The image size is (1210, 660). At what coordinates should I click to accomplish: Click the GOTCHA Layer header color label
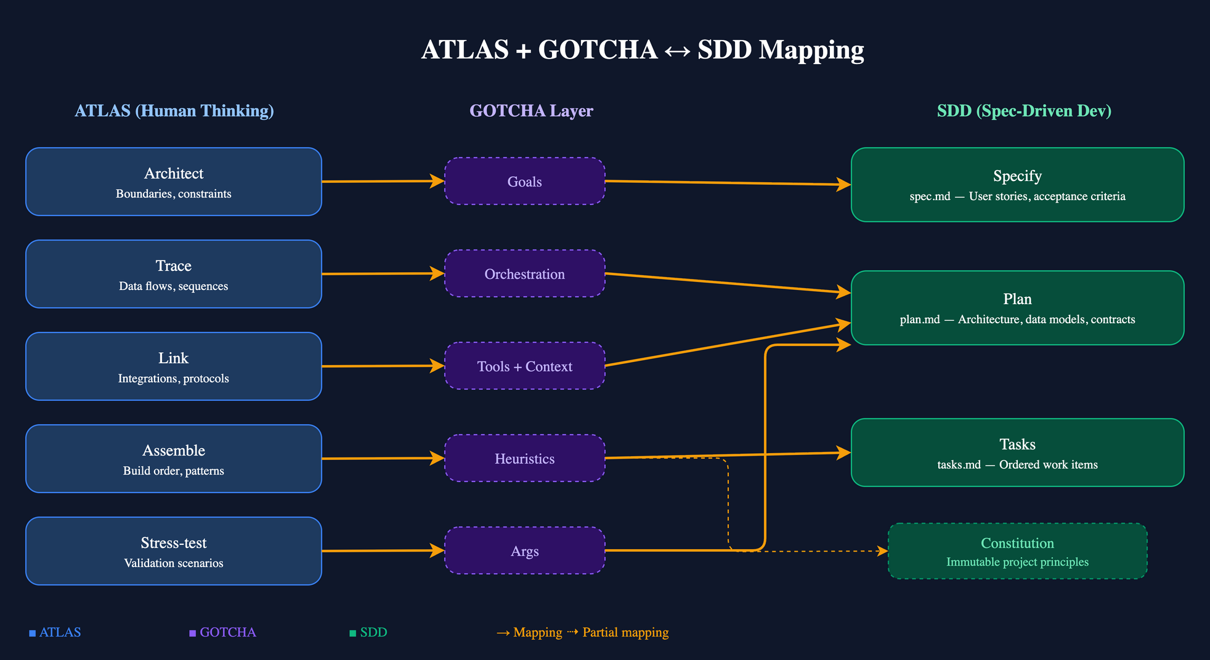coord(532,111)
